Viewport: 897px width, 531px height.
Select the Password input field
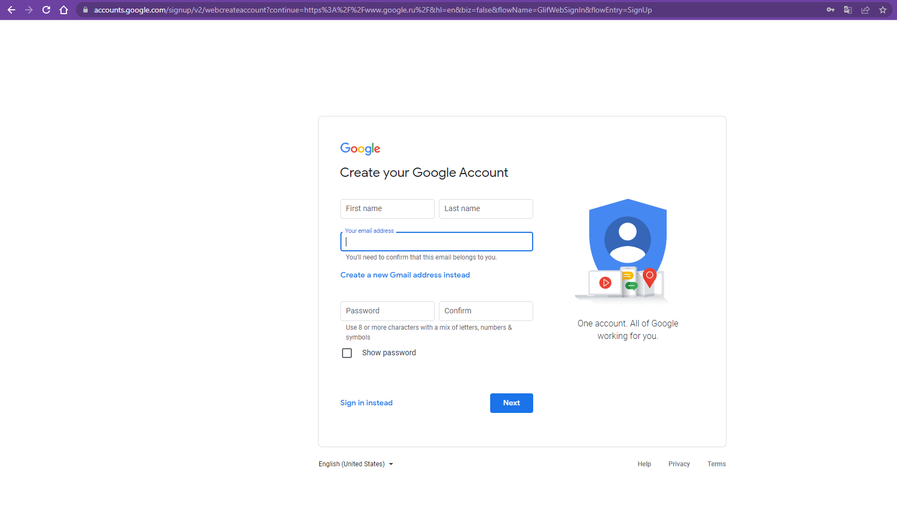[387, 311]
